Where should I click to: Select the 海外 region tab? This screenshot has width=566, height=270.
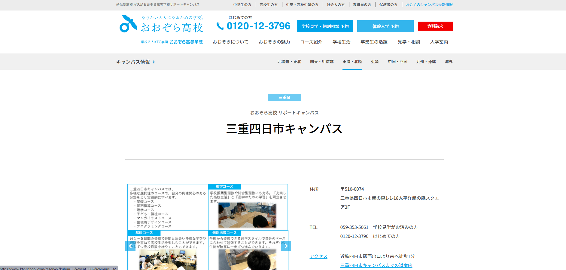449,62
